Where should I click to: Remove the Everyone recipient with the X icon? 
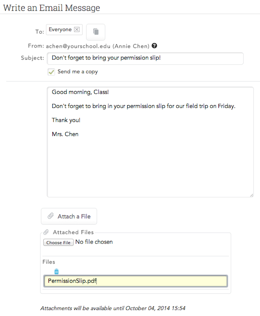77,30
